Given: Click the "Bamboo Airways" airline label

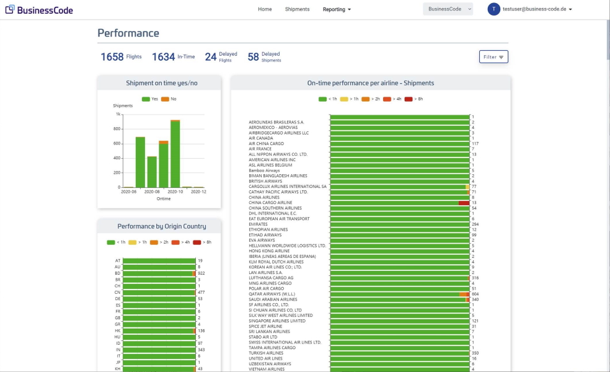Looking at the screenshot, I should (x=264, y=170).
